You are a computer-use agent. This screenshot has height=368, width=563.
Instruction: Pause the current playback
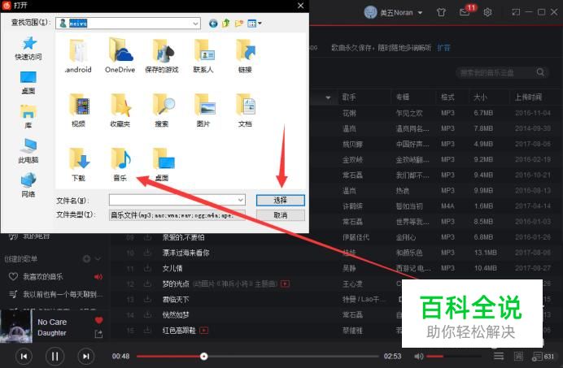pos(55,357)
